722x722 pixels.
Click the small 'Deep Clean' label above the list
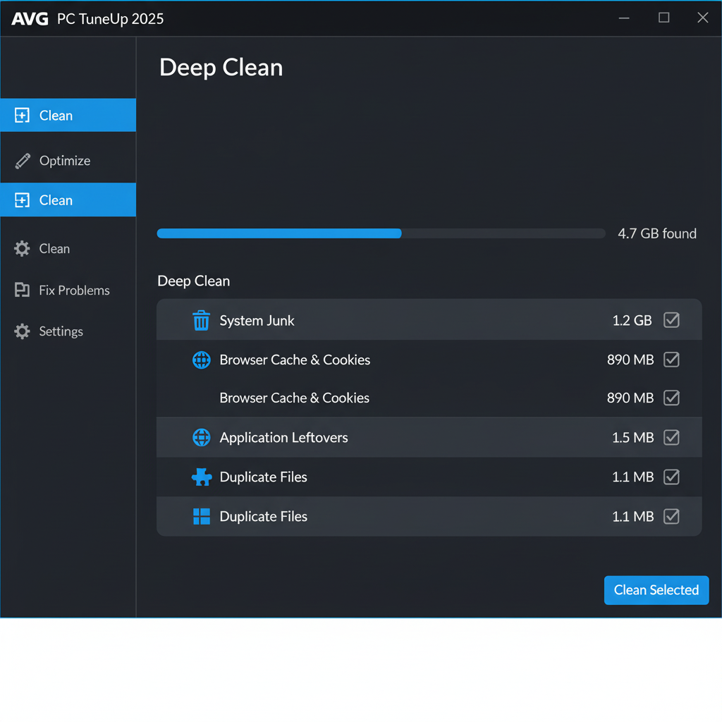tap(193, 281)
